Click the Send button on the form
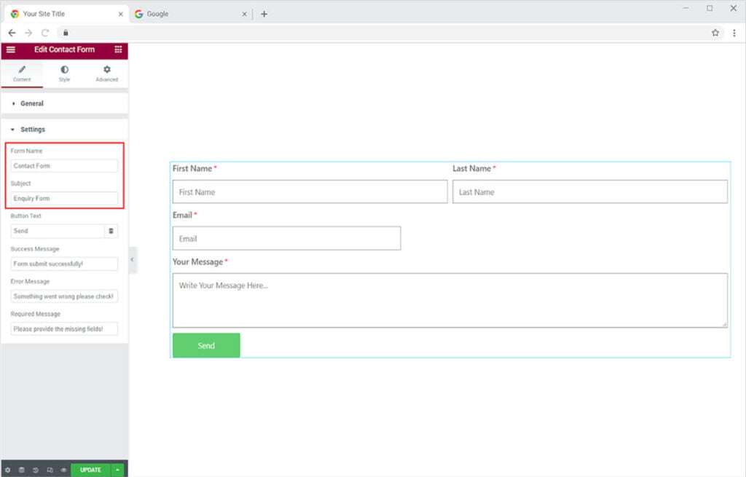The width and height of the screenshot is (746, 477). point(206,345)
